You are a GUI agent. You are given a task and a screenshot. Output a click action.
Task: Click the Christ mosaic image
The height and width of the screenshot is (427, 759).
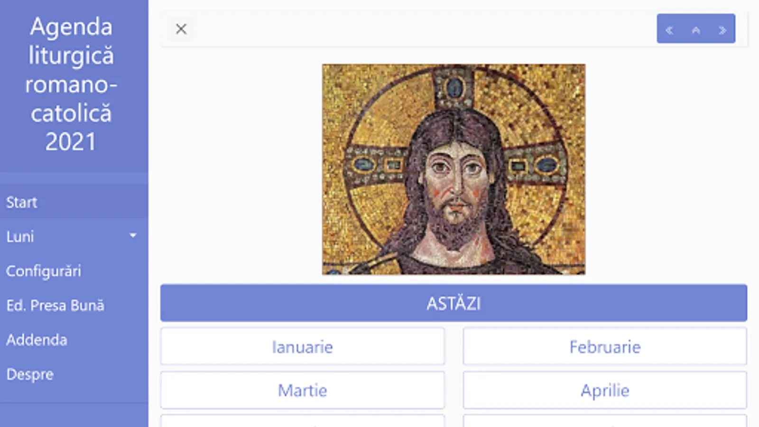(454, 169)
